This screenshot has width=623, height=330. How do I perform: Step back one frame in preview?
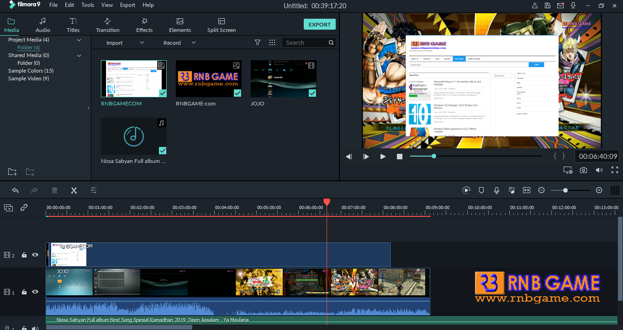click(x=349, y=157)
